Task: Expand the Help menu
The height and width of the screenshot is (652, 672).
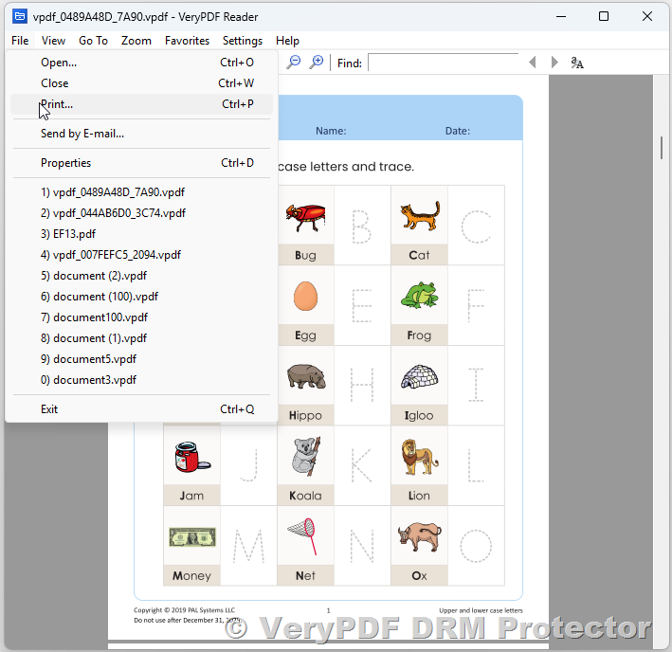Action: (287, 41)
